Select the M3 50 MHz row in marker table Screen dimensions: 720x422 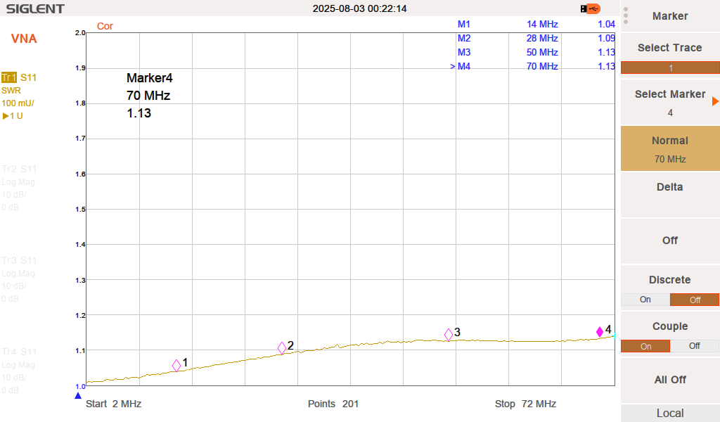[x=534, y=52]
